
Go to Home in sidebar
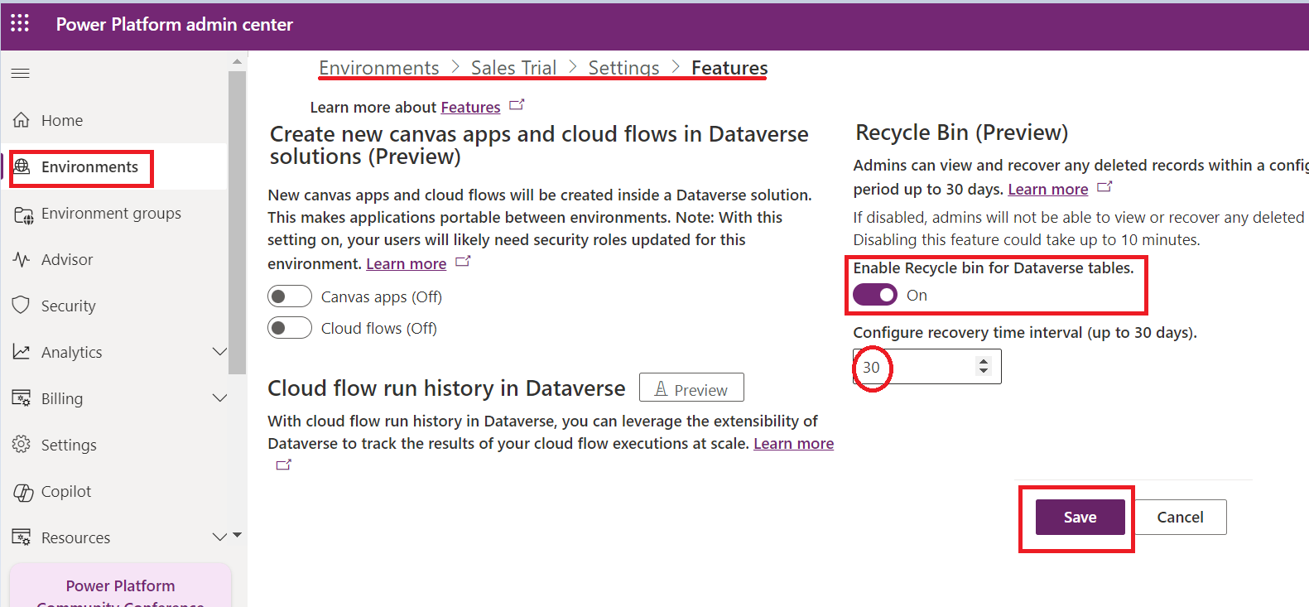click(62, 120)
